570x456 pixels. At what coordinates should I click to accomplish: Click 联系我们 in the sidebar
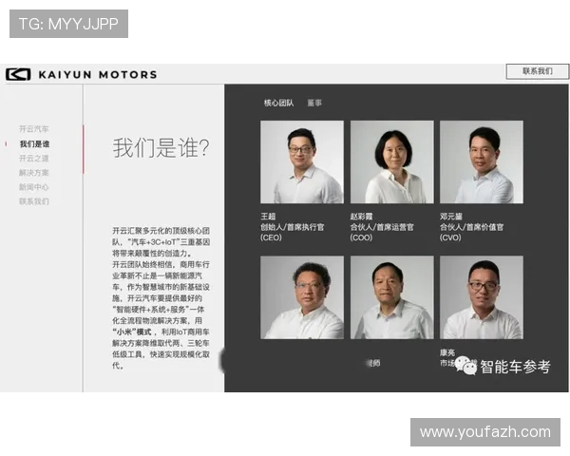[34, 201]
